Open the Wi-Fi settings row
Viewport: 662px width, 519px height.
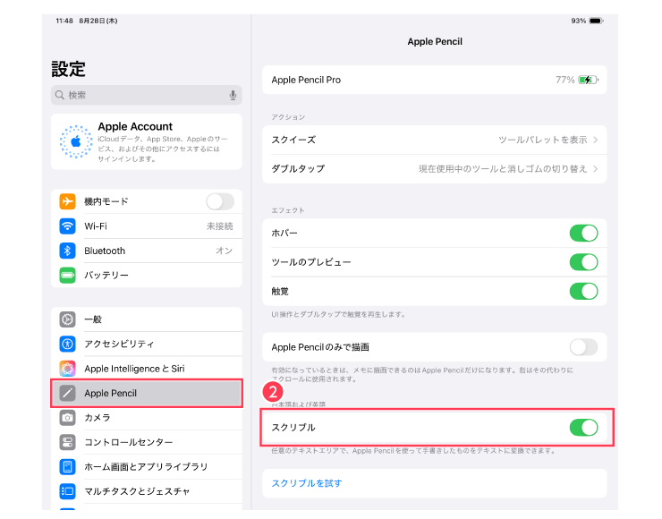click(147, 225)
